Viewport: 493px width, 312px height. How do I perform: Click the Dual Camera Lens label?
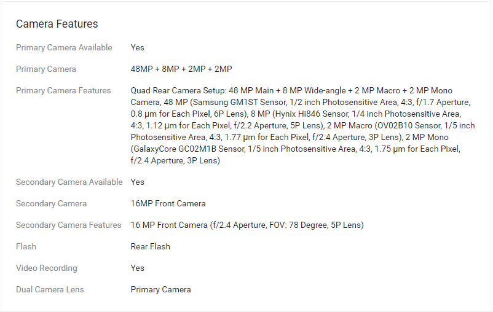50,290
